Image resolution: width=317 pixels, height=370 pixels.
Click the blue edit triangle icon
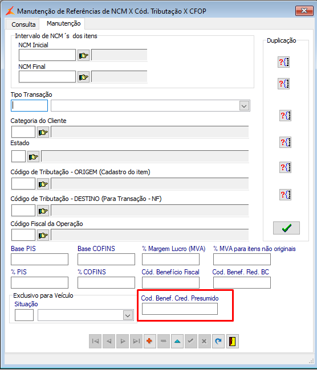pyautogui.click(x=177, y=341)
